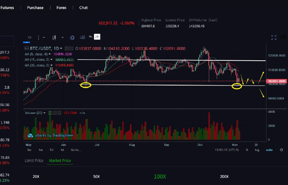Click the redo arrow button
This screenshot has width=288, height=185.
[x=97, y=37]
